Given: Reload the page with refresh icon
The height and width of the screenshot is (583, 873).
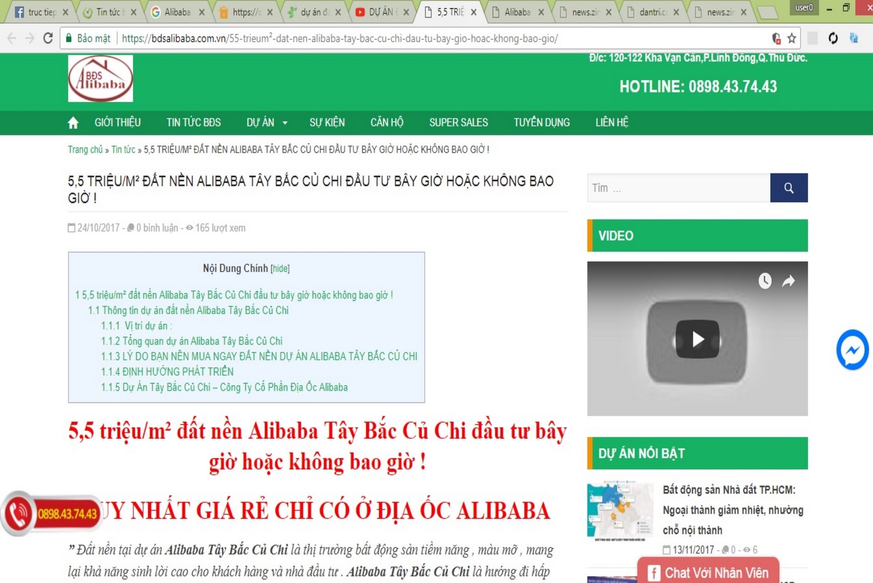Looking at the screenshot, I should [48, 38].
